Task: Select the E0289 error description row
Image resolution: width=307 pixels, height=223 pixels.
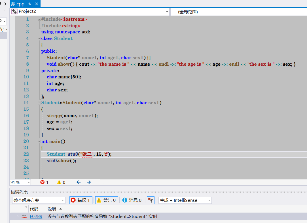Action: point(102,216)
